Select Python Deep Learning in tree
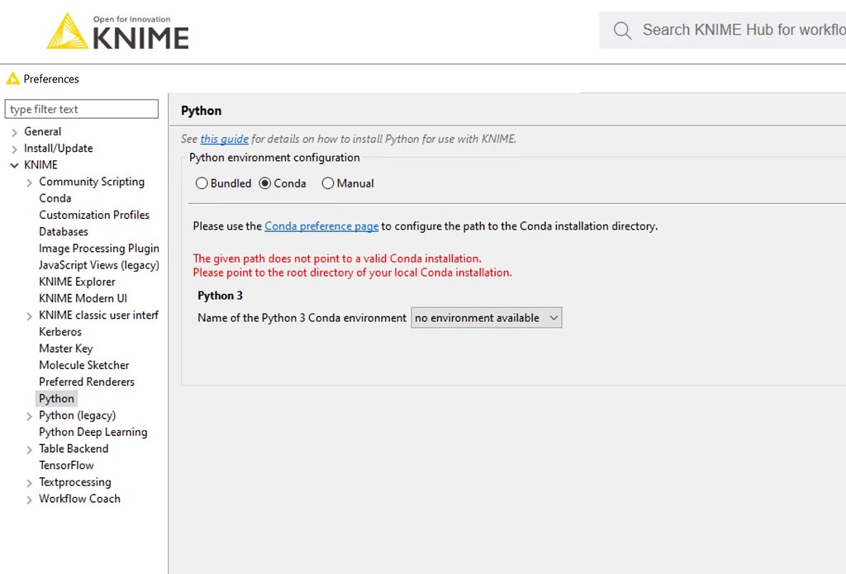 coord(93,432)
